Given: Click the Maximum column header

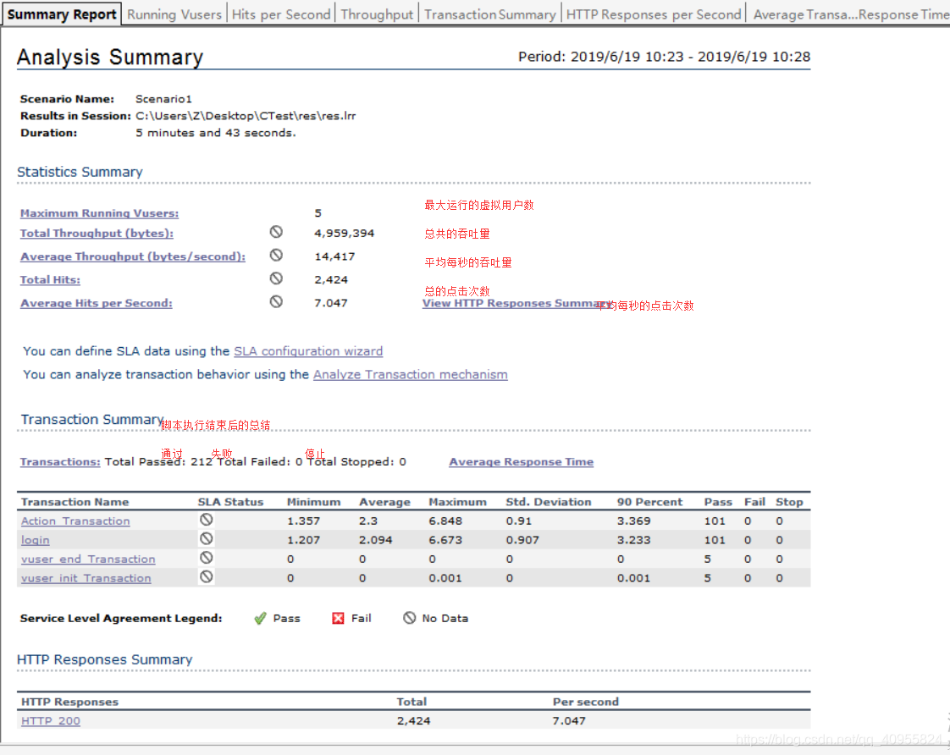Looking at the screenshot, I should click(x=457, y=502).
